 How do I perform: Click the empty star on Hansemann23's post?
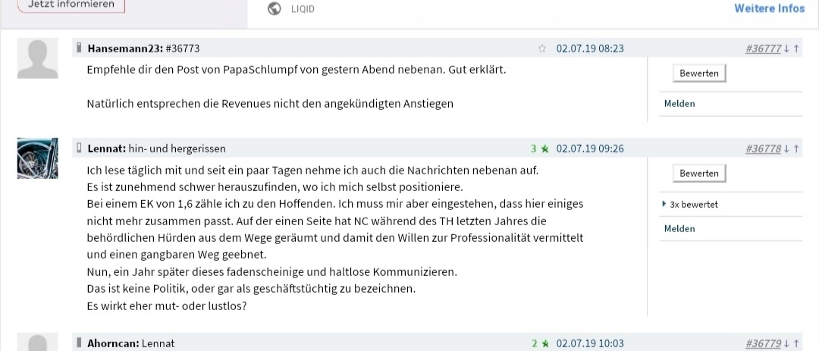542,49
